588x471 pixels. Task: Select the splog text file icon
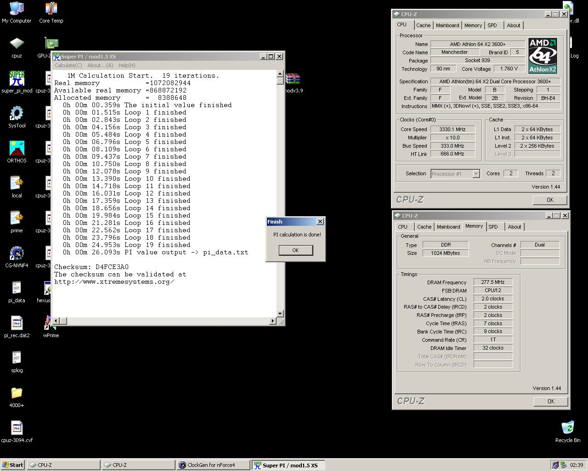17,362
